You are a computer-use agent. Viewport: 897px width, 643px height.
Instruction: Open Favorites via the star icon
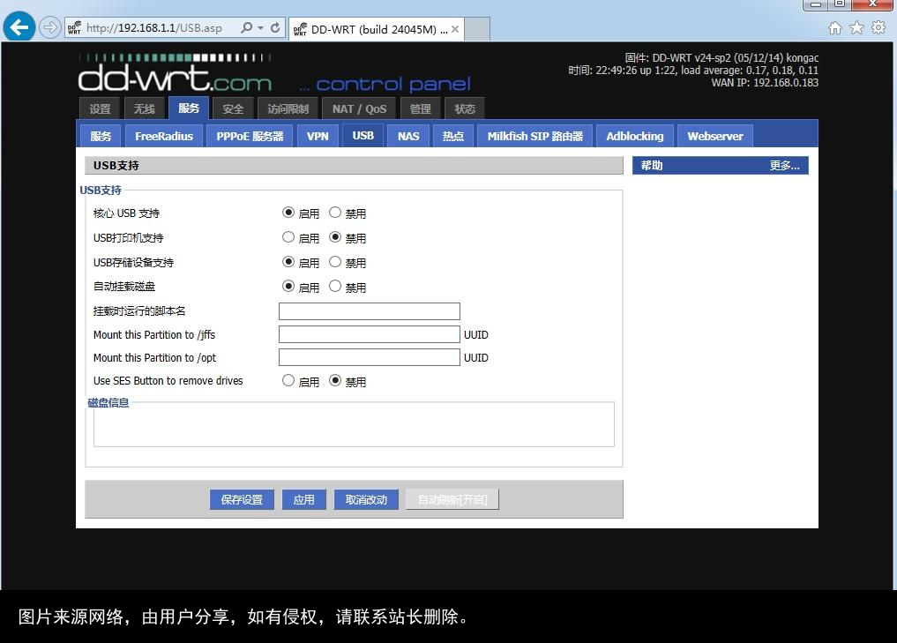coord(856,27)
